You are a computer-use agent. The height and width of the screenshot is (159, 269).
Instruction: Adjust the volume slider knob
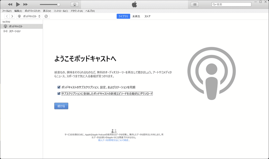pyautogui.click(x=59, y=5)
